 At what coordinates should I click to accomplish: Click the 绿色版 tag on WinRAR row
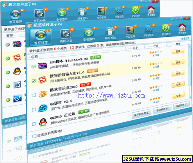[96, 57]
